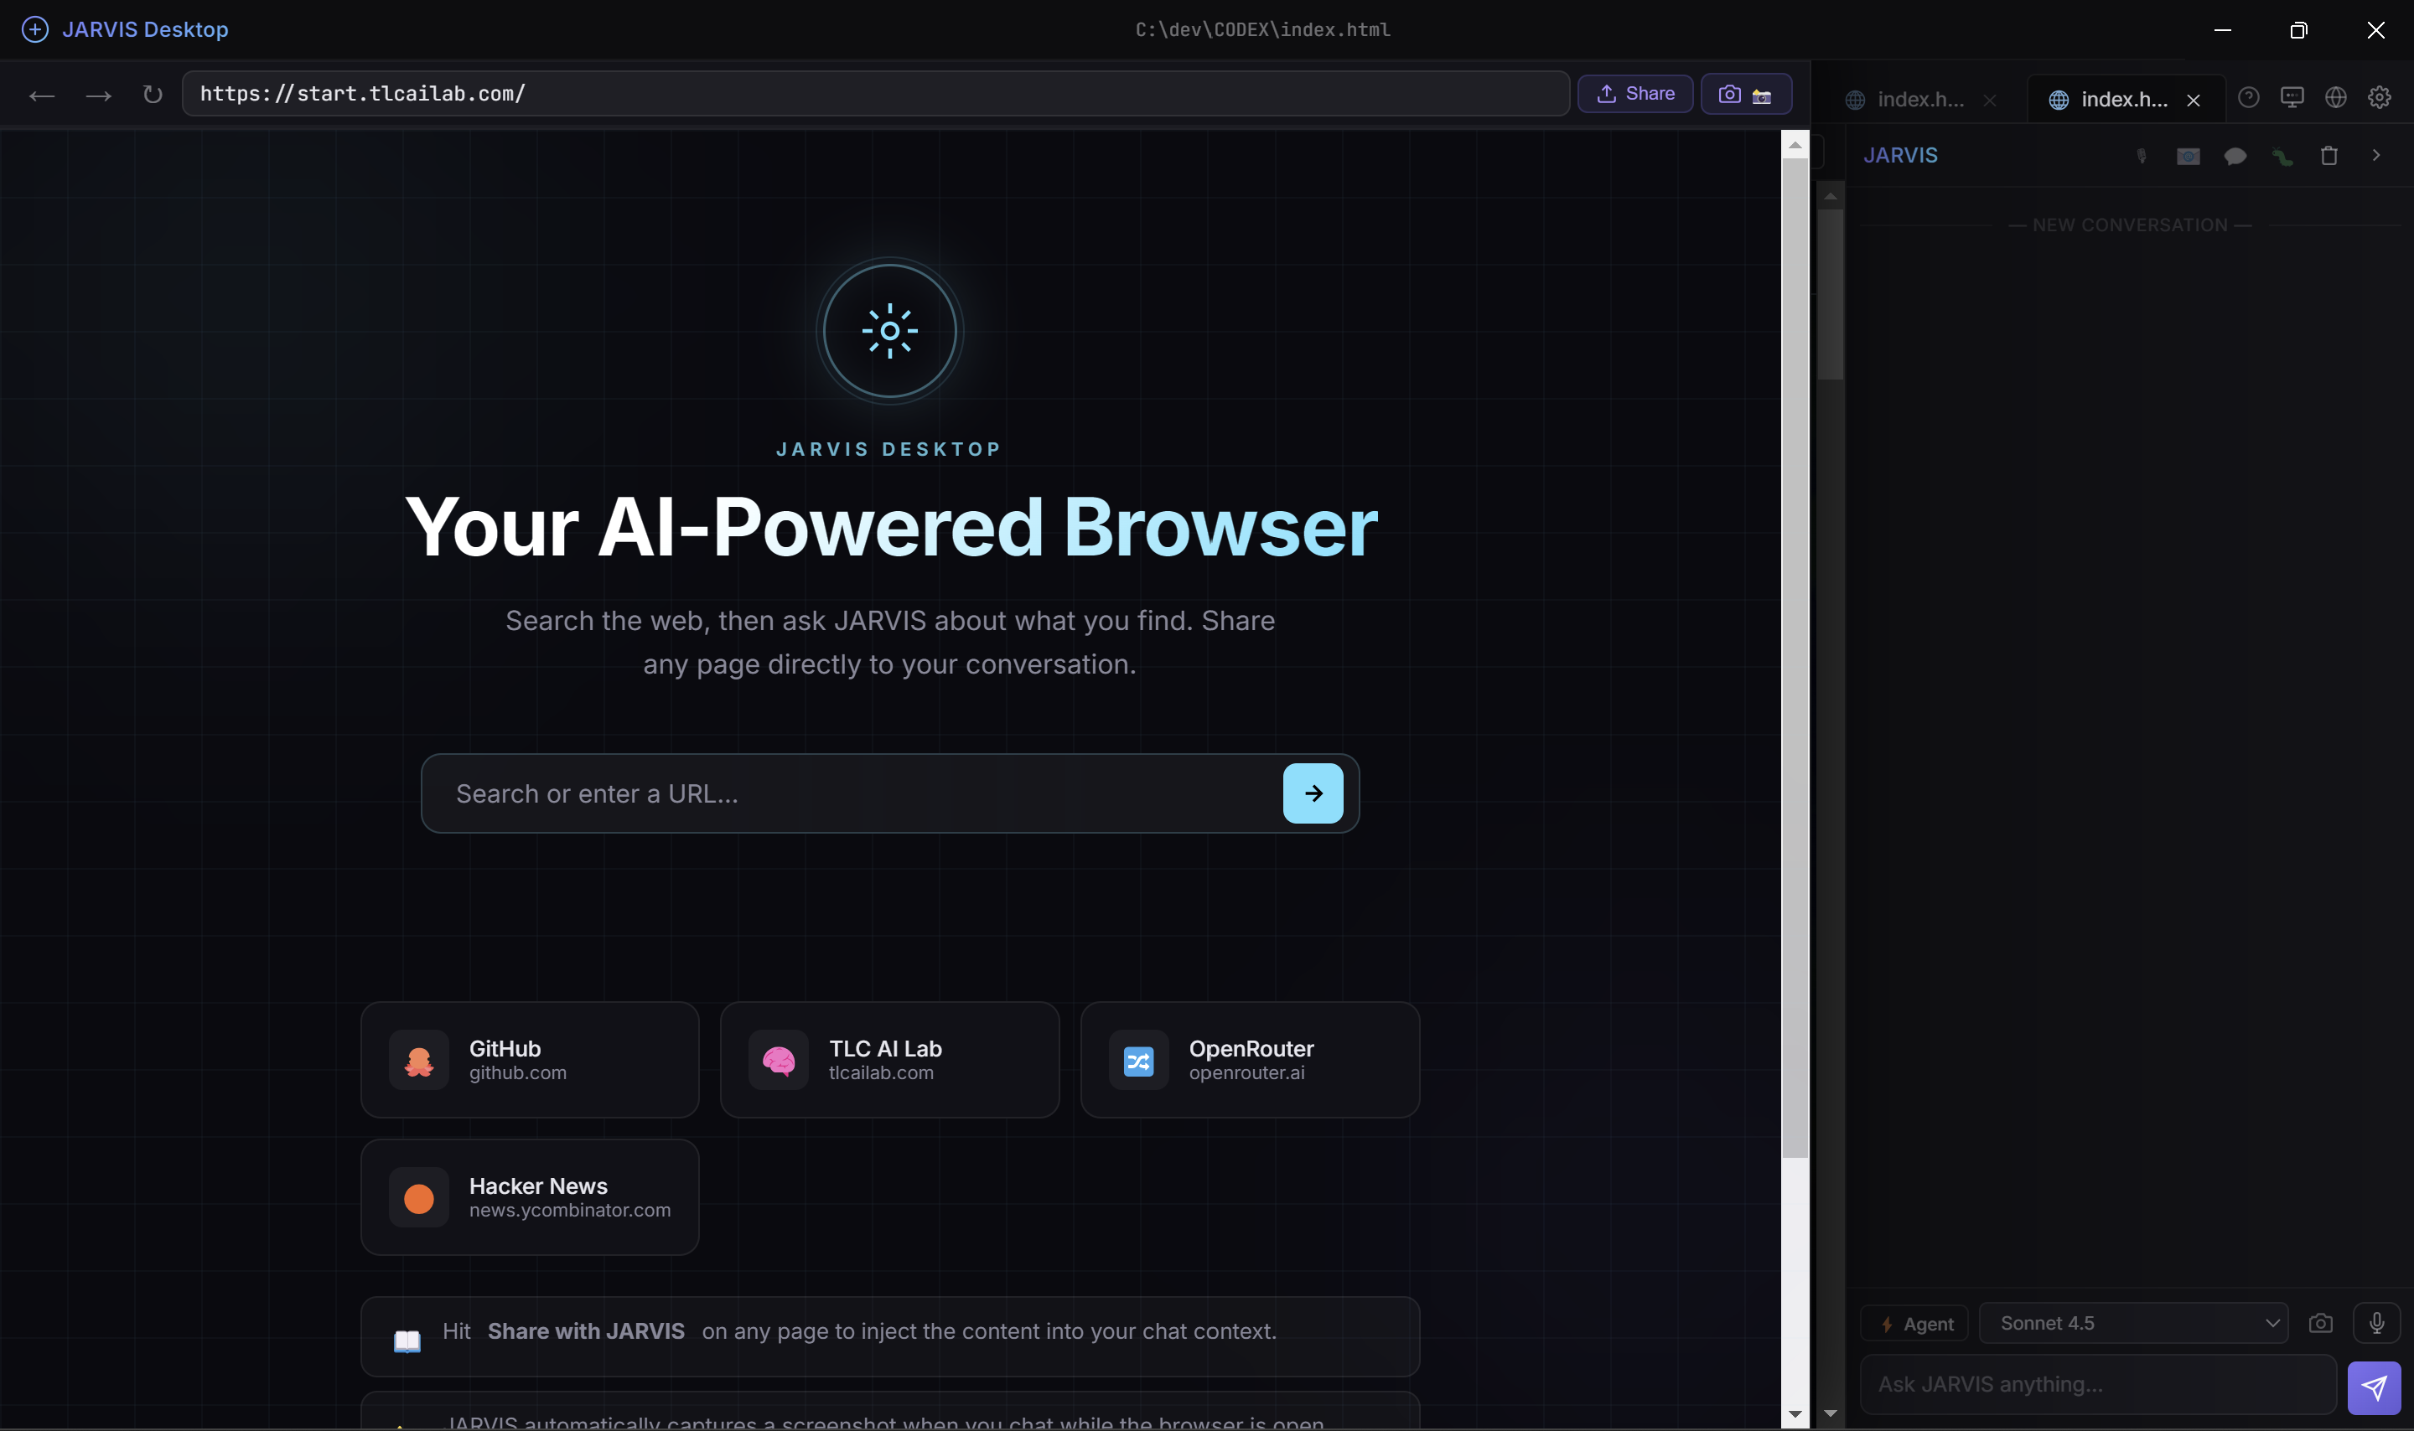Click the pink brain TLC AI Lab icon
Image resolution: width=2414 pixels, height=1431 pixels.
[779, 1061]
